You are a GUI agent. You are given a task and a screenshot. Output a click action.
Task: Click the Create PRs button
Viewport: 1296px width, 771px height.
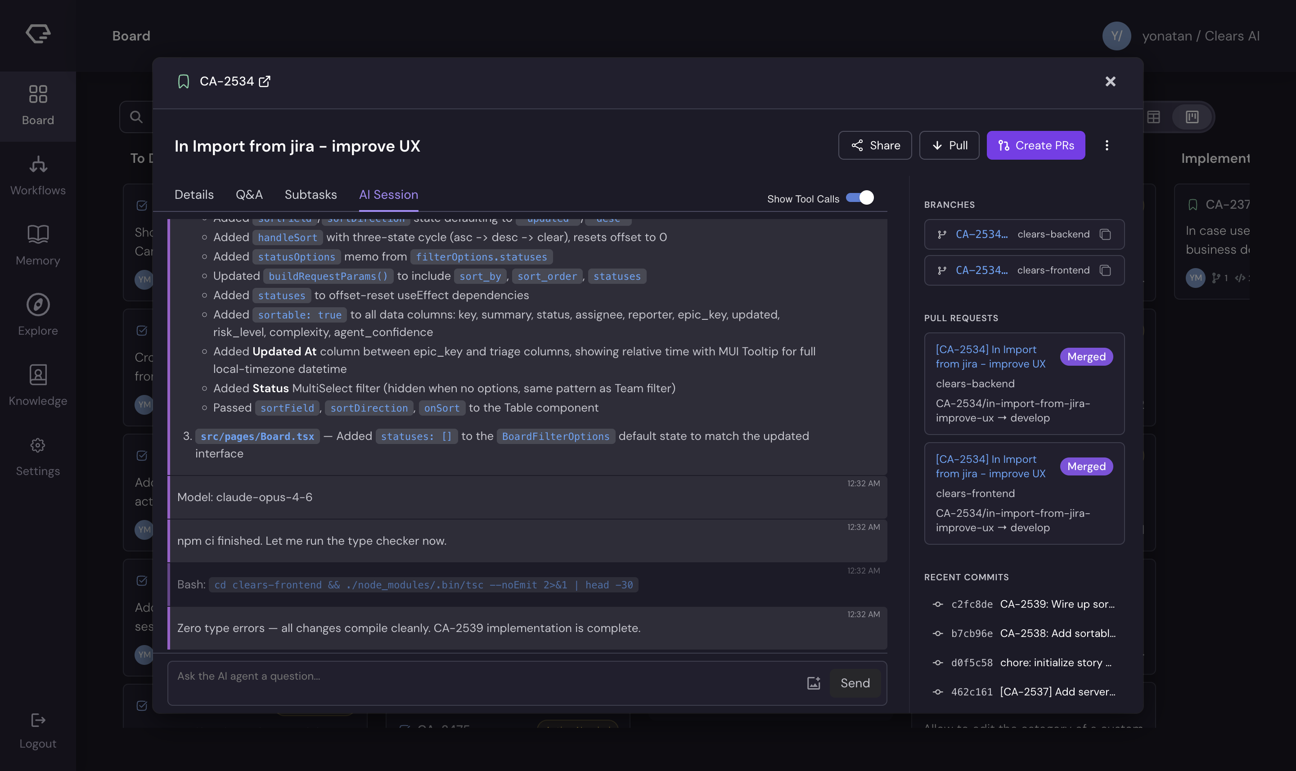tap(1035, 145)
